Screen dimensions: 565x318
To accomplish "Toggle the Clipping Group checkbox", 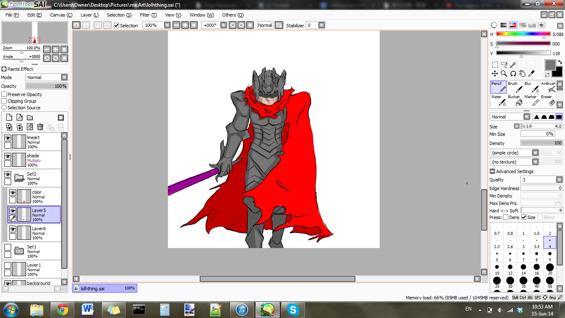I will click(x=4, y=101).
